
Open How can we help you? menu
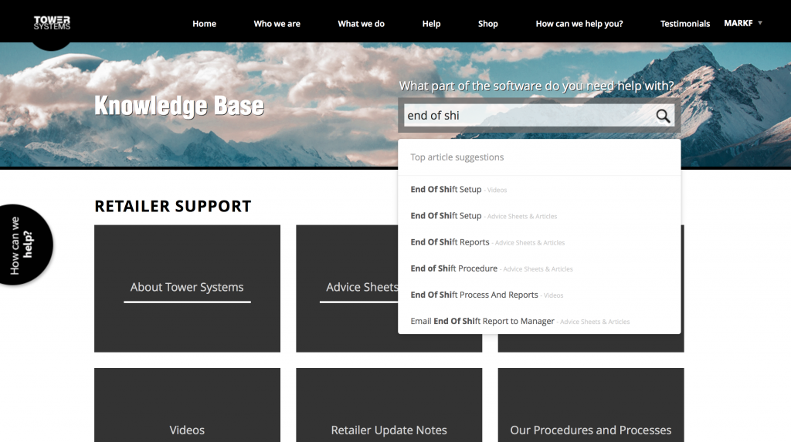[x=579, y=24]
